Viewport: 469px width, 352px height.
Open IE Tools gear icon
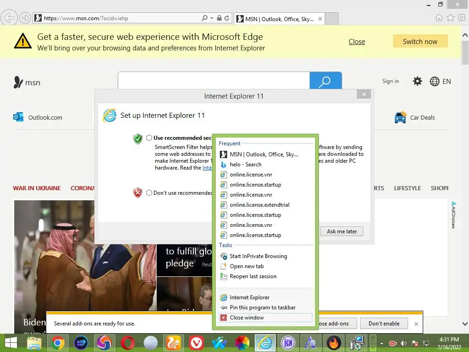[462, 18]
